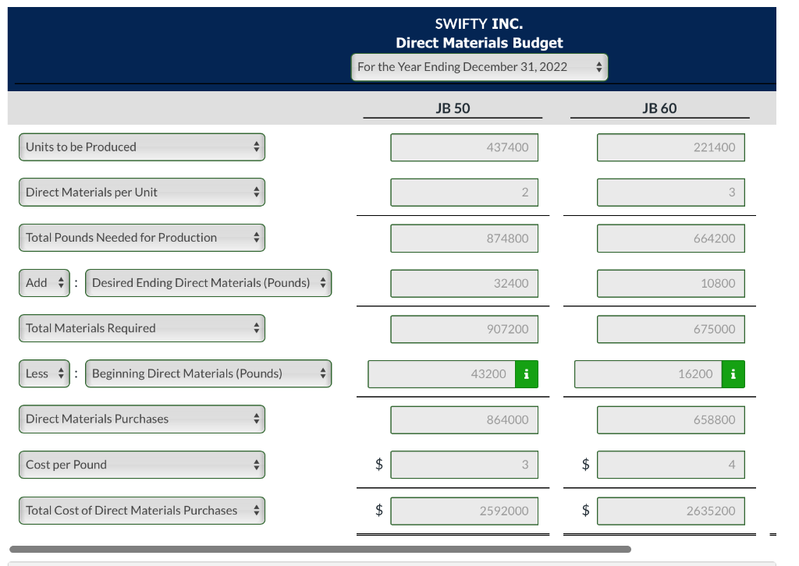Click the JB 50 purchases field 864000
Screen dimensions: 799x566
[x=464, y=420]
